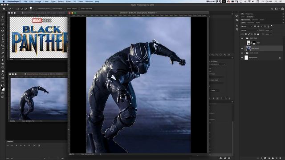Click the Timeline zoom slider
The height and width of the screenshot is (160, 285).
tap(53, 158)
